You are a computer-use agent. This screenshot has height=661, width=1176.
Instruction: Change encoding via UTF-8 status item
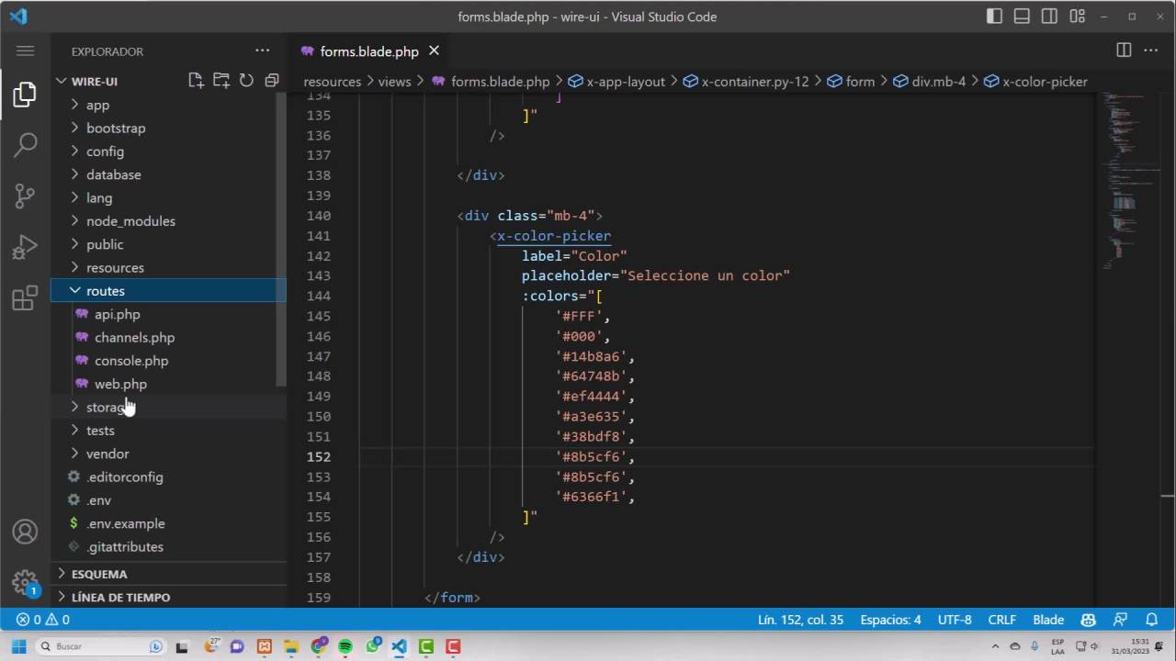tap(955, 620)
